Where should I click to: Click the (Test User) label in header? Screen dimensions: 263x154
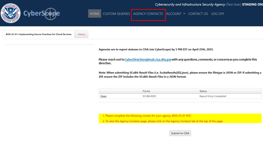tap(234, 5)
